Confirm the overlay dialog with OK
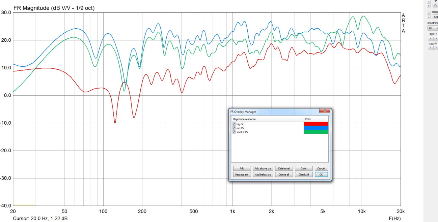The height and width of the screenshot is (222, 438). pos(321,175)
